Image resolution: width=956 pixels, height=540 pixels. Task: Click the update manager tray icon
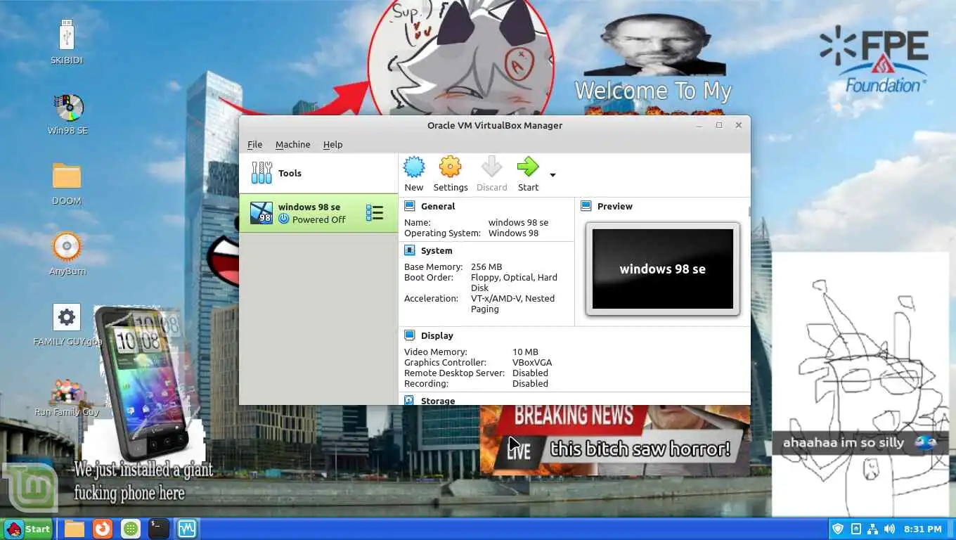click(x=855, y=529)
